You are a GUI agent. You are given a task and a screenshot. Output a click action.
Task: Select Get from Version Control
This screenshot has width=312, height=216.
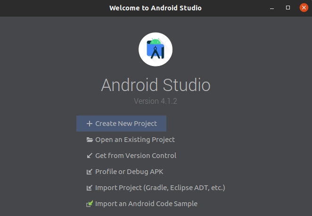[131, 156]
